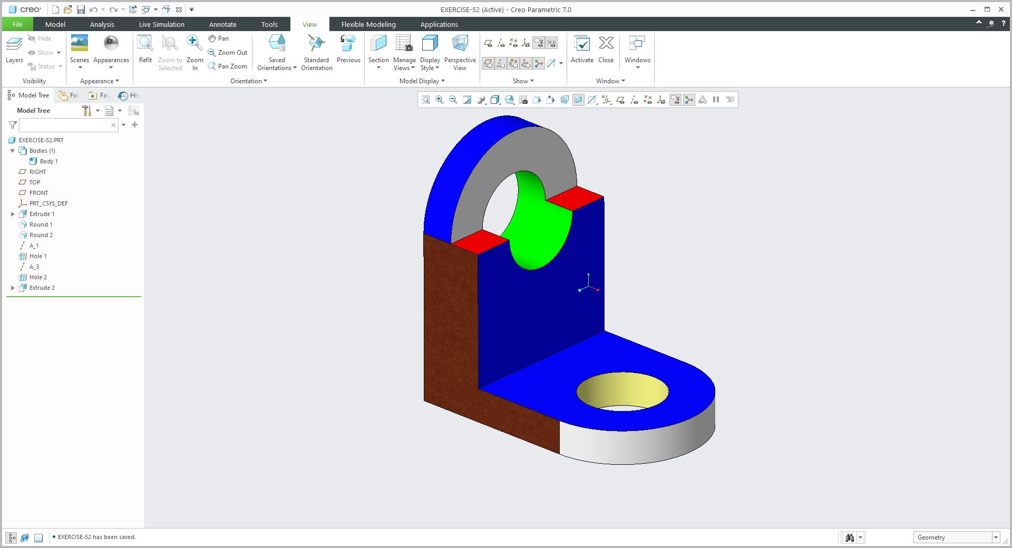1012x548 pixels.
Task: Expand the Extrude 2 feature node
Action: pyautogui.click(x=13, y=288)
